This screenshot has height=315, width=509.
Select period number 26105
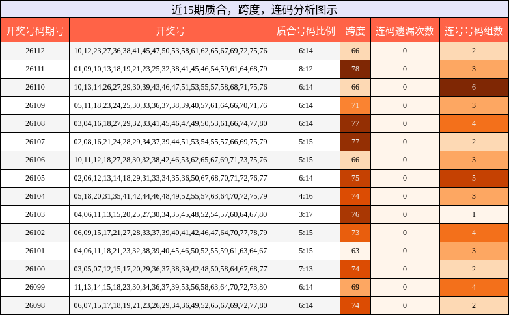[x=34, y=177]
